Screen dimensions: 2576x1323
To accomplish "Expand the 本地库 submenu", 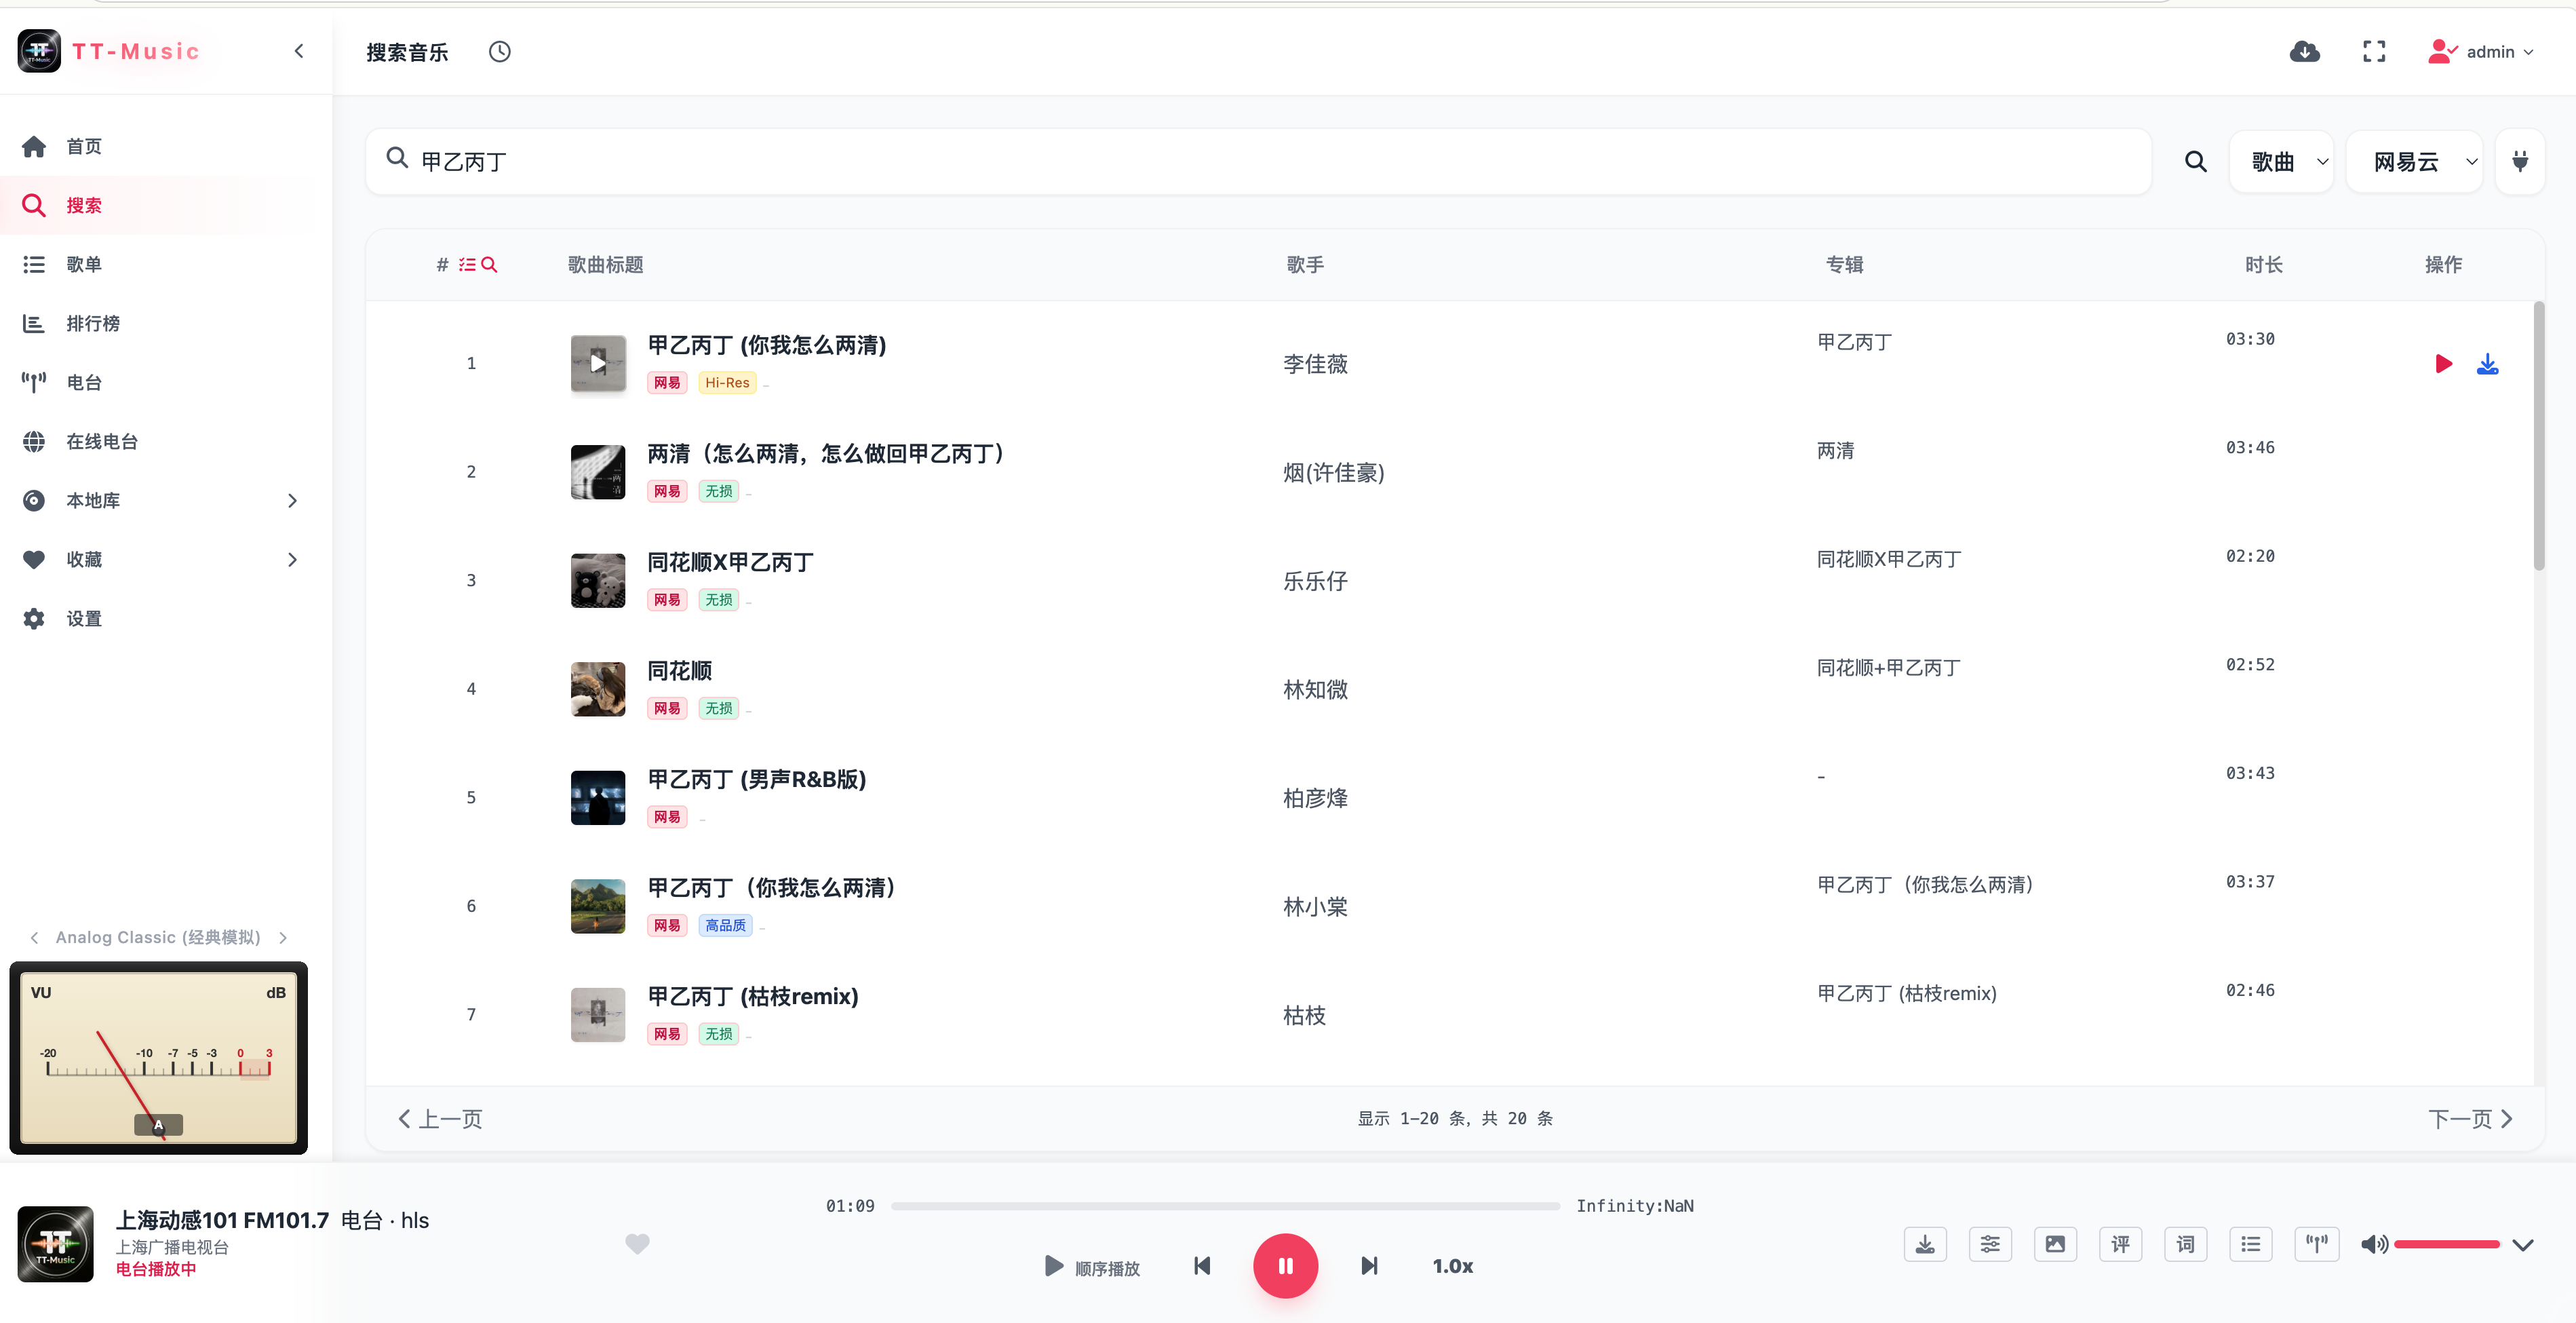I will point(292,500).
